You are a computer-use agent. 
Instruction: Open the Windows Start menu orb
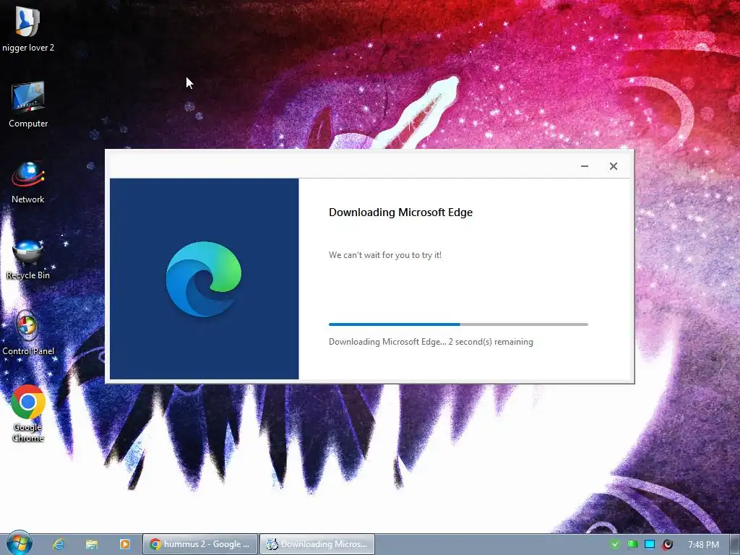20,543
